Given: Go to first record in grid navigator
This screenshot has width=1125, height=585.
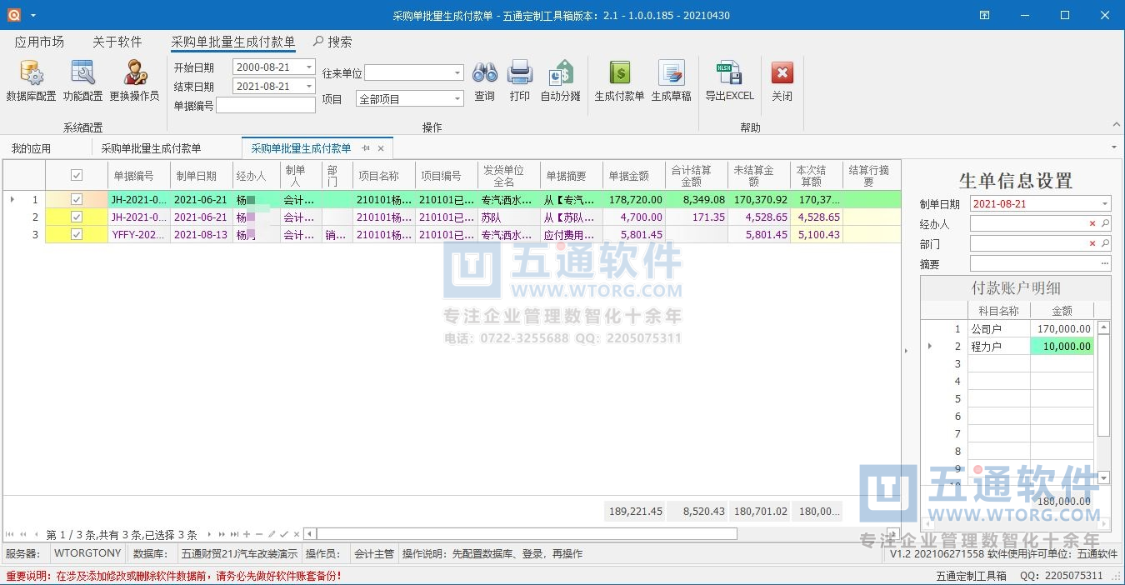Looking at the screenshot, I should (x=10, y=534).
